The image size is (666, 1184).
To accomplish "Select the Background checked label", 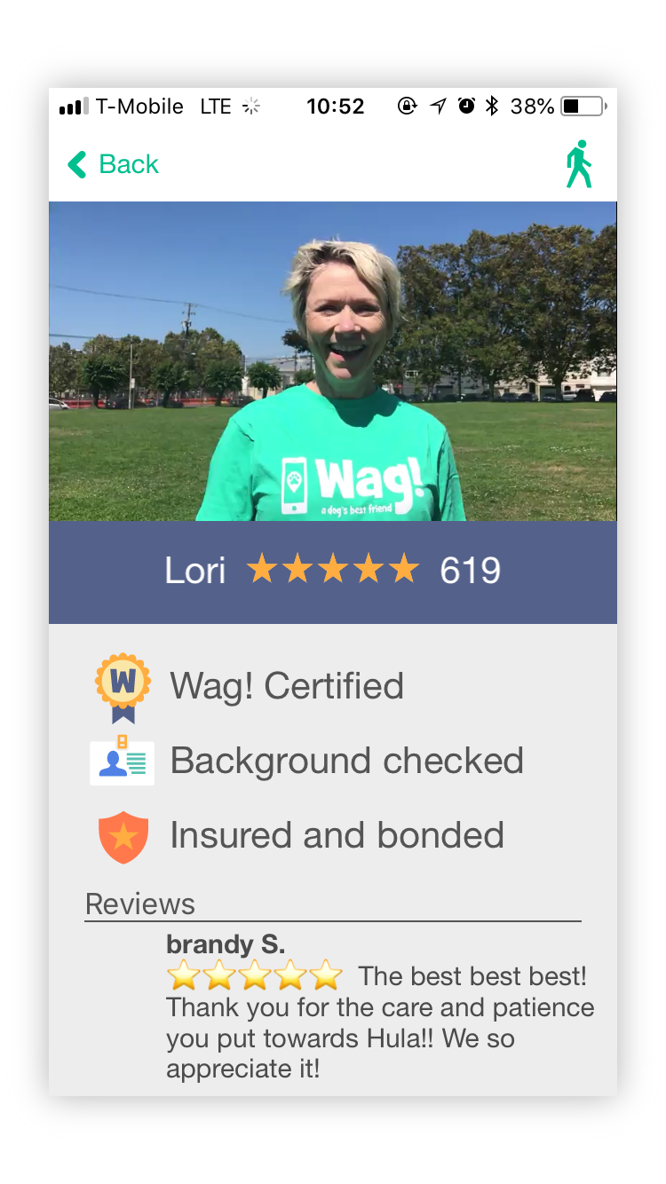I will coord(346,761).
